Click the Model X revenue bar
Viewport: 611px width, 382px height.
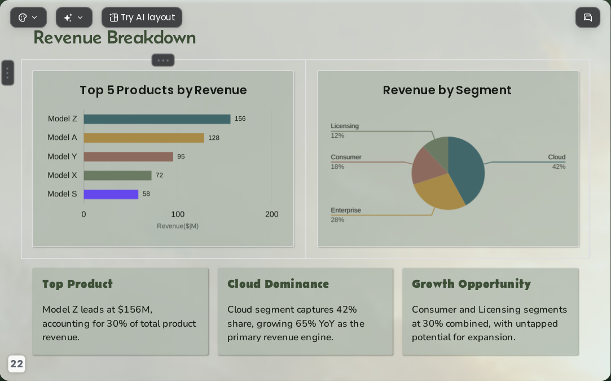pyautogui.click(x=117, y=175)
